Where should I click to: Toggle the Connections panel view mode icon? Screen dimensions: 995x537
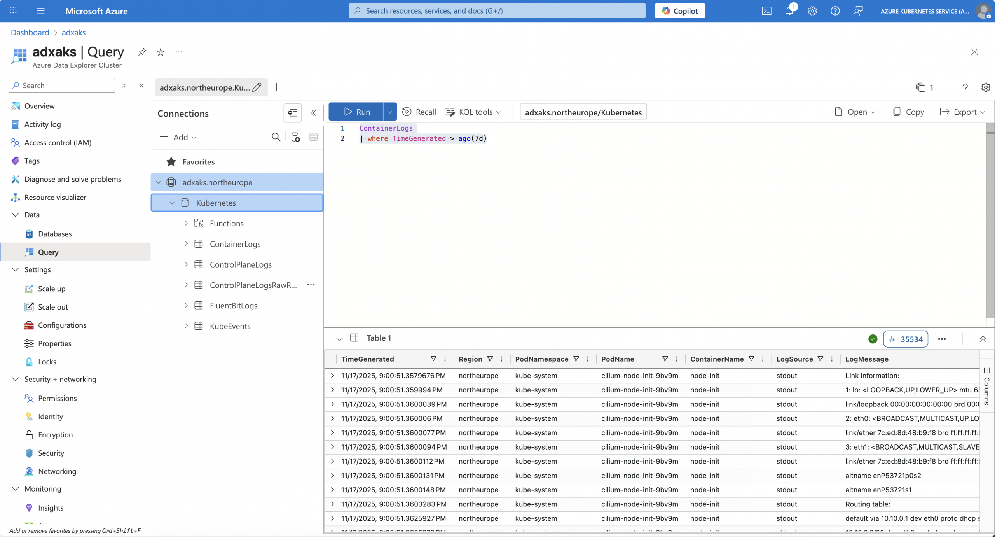pyautogui.click(x=292, y=113)
